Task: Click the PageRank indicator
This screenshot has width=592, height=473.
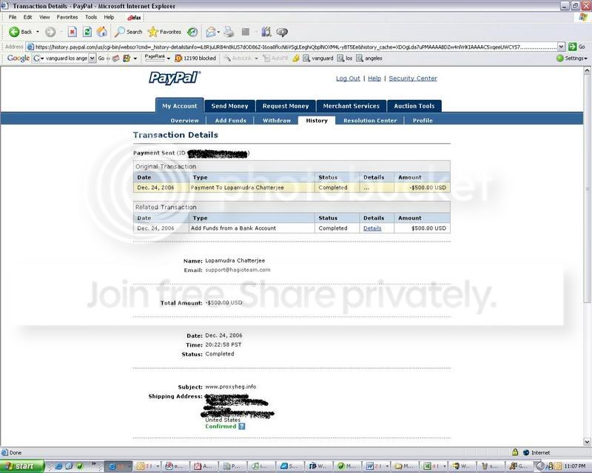Action: (155, 58)
